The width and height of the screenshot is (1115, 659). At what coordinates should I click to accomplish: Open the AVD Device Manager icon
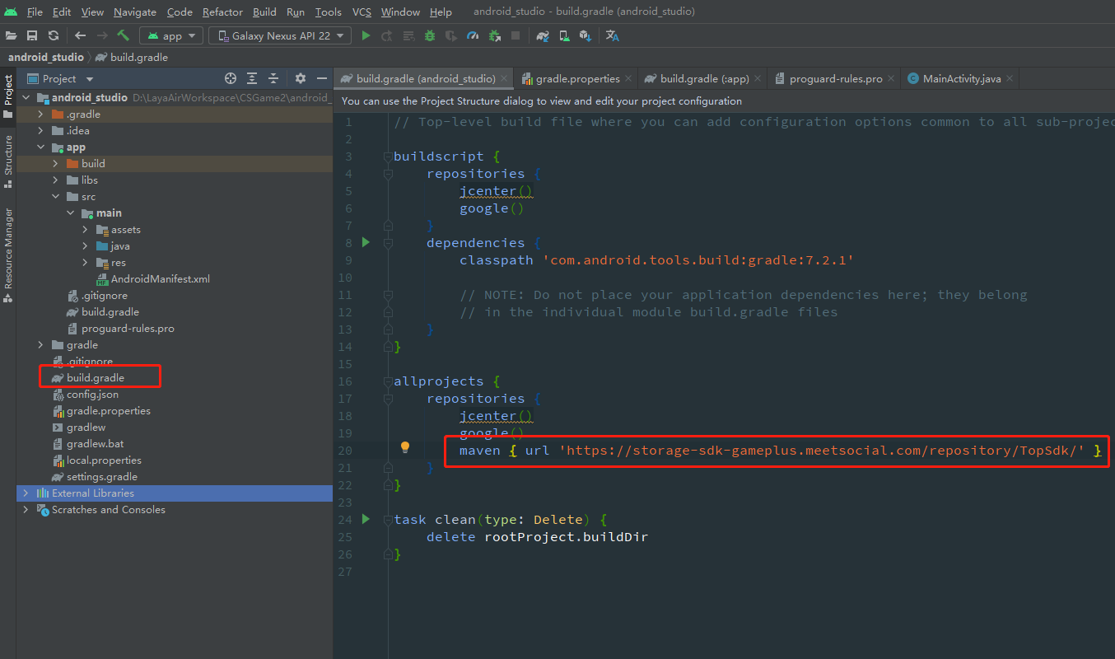[564, 35]
